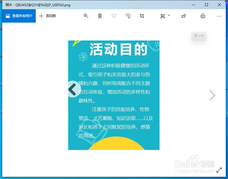Click the displayed 活动目的 poster image
228x179 pixels.
[x=114, y=95]
